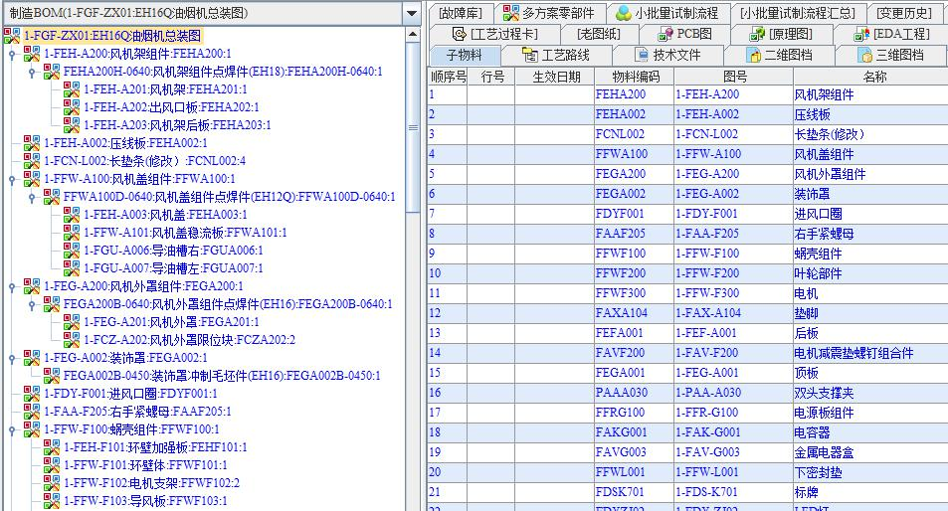Image resolution: width=948 pixels, height=511 pixels.
Task: Click the 三维图档 tab icon
Action: point(864,55)
